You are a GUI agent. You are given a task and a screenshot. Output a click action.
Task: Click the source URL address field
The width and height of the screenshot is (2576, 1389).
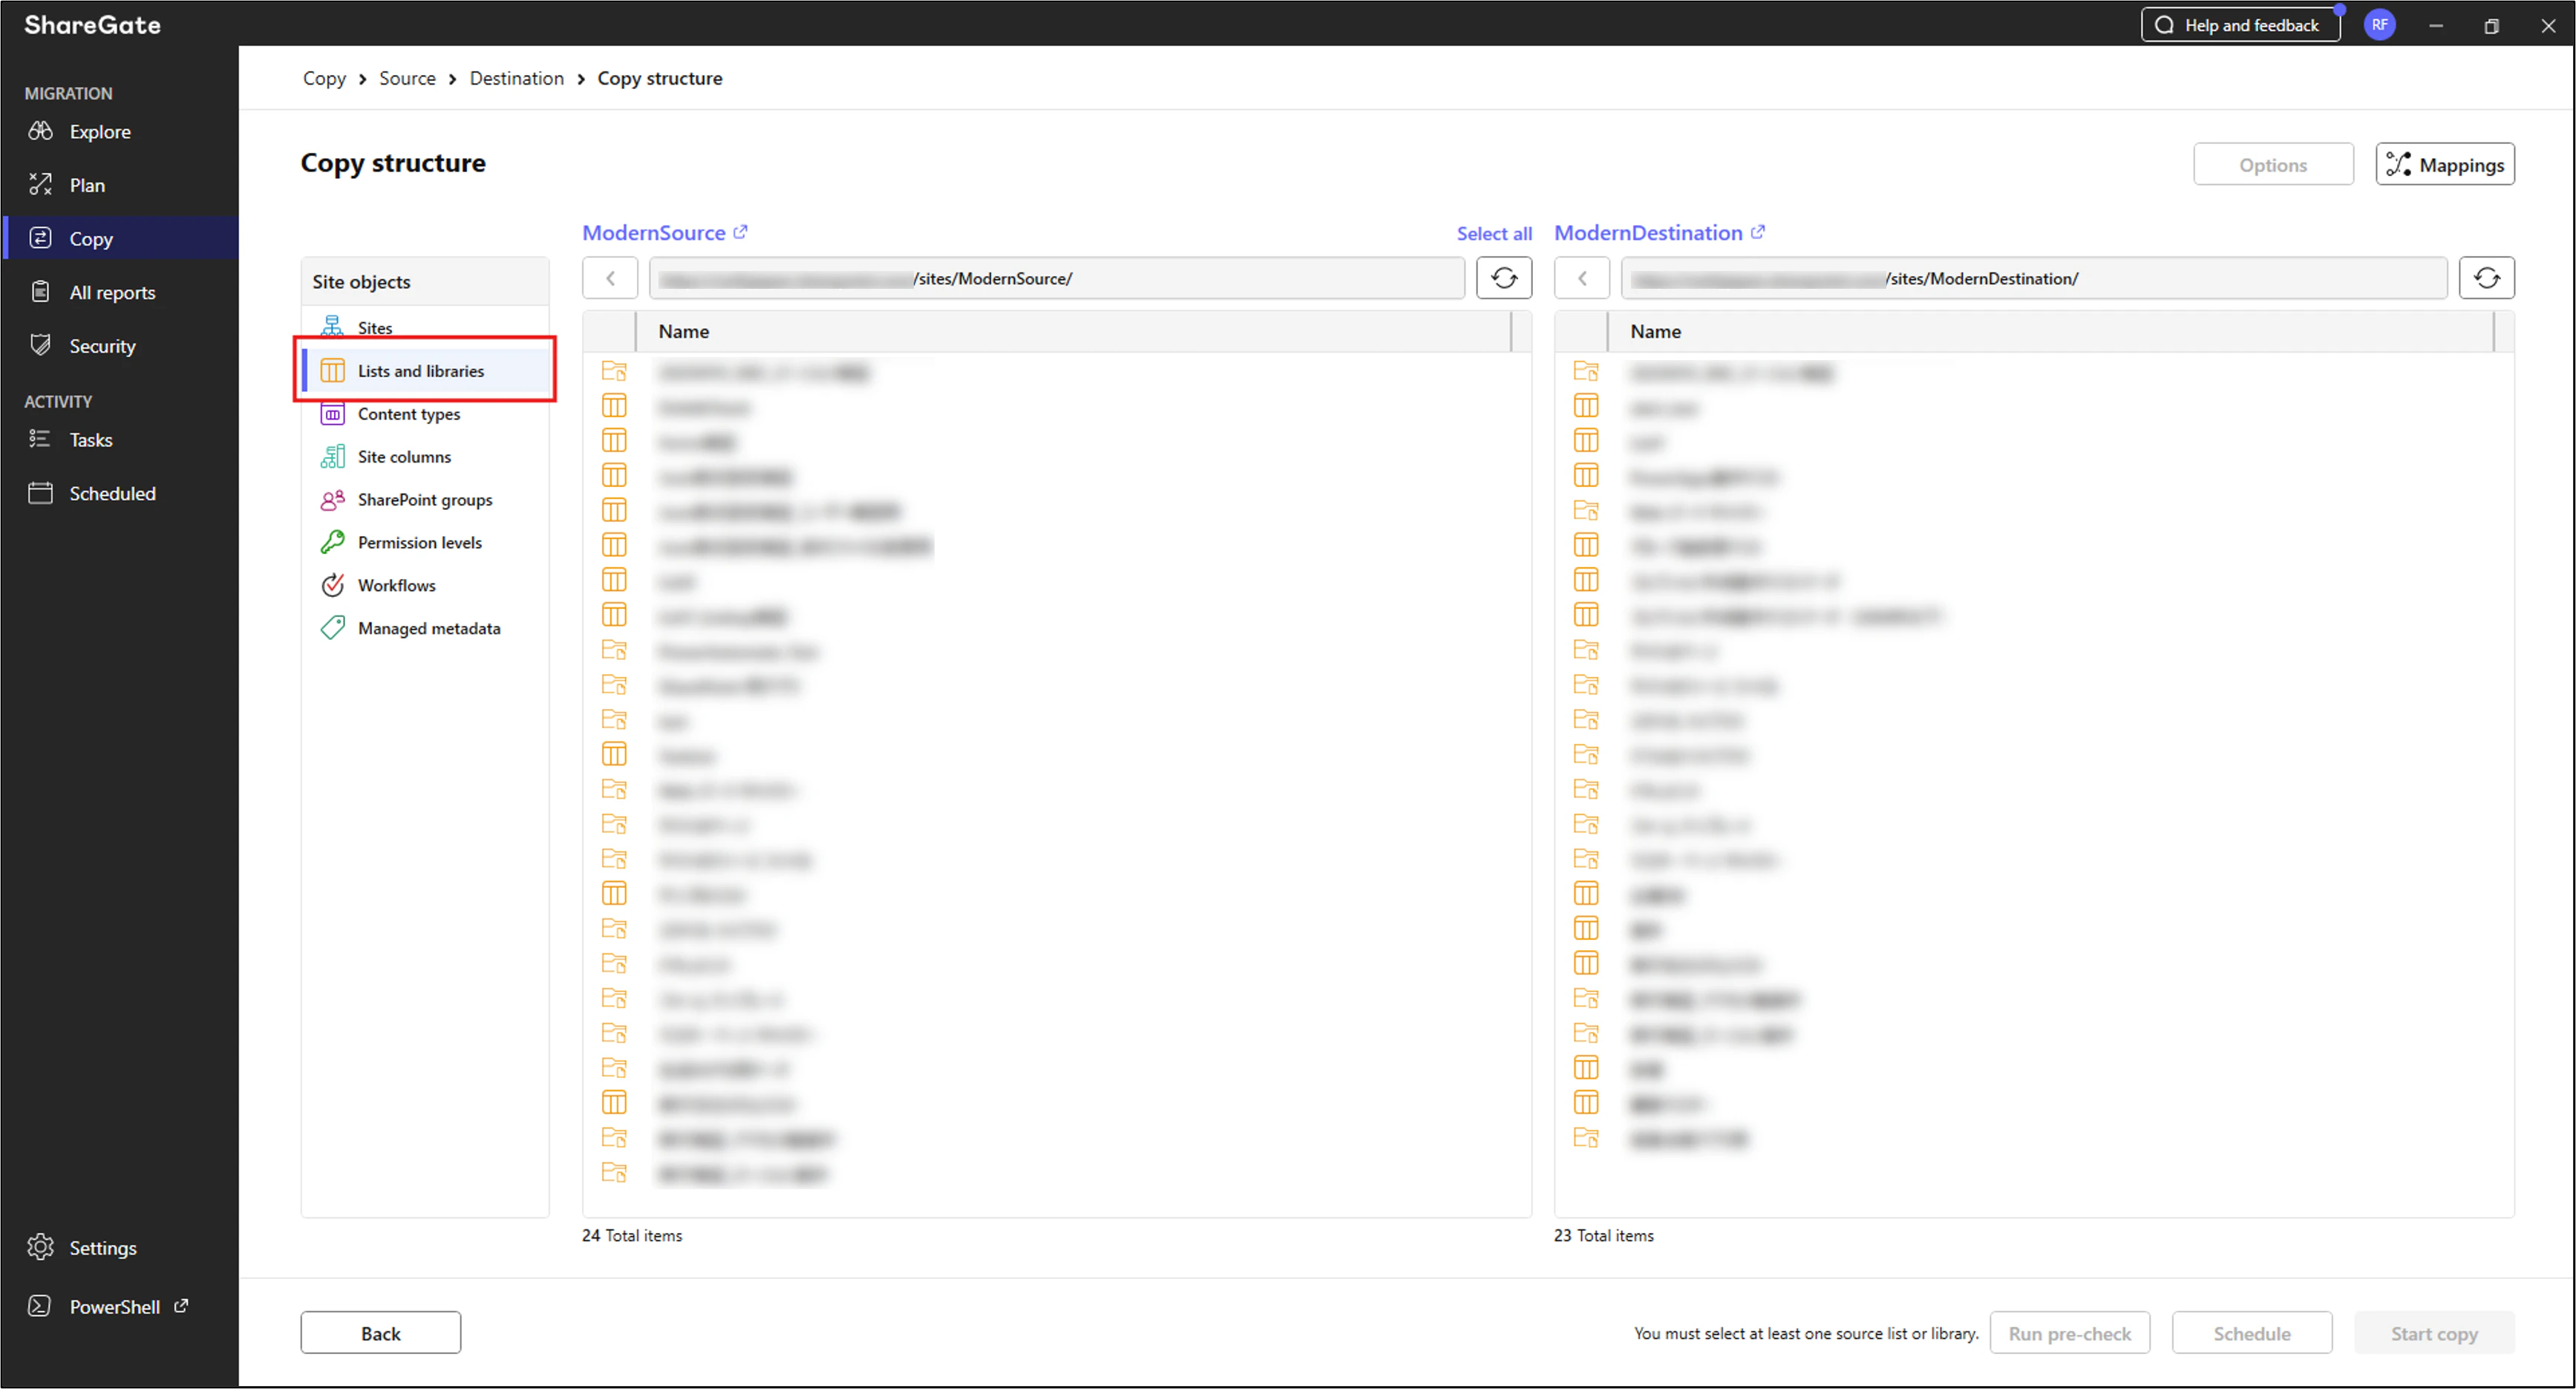1057,278
